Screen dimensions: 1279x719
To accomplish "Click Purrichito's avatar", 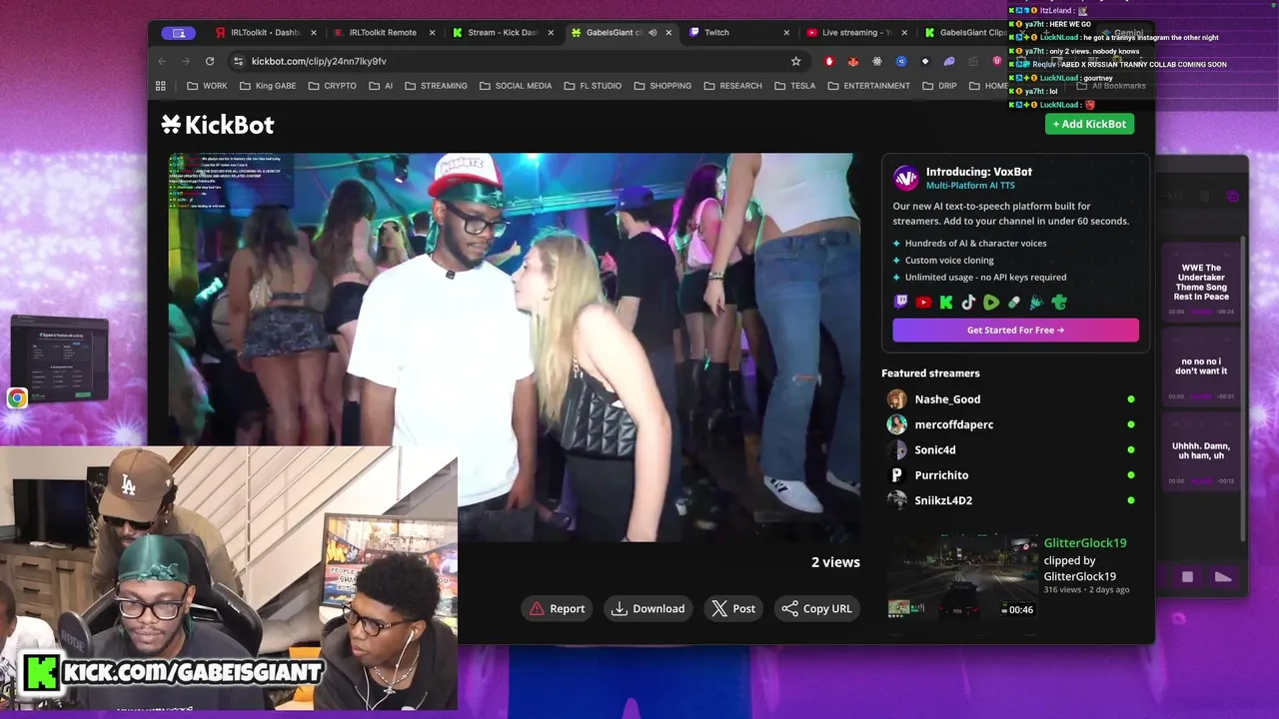I will click(897, 475).
